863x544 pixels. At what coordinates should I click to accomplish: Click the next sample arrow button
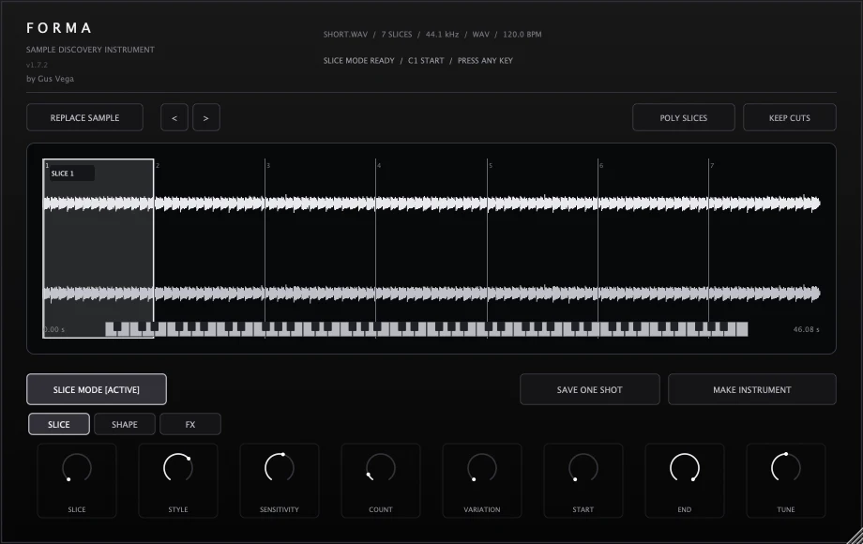click(206, 118)
